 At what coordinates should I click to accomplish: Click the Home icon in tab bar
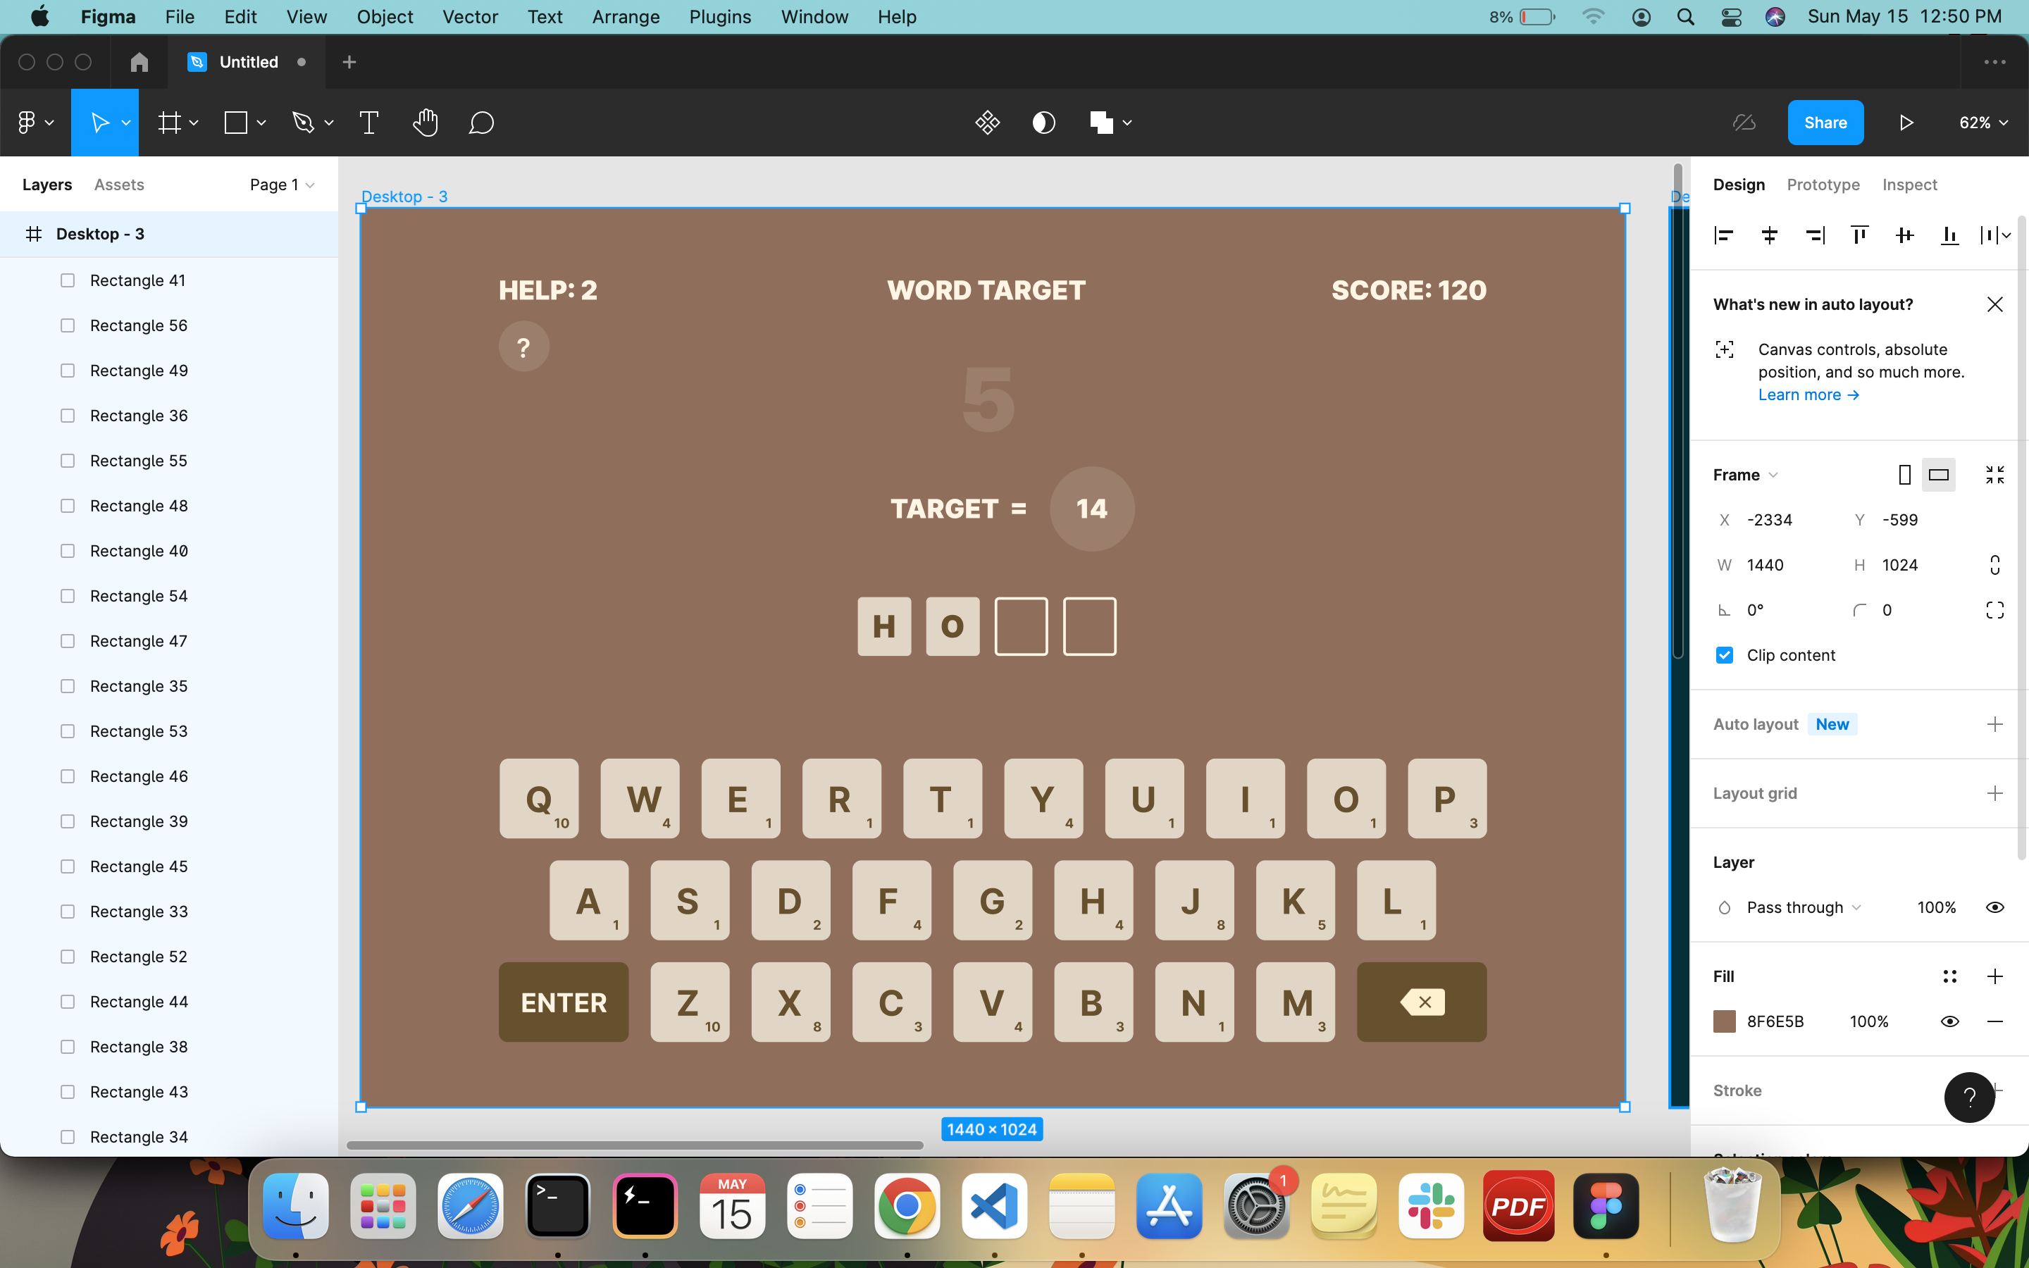point(139,62)
